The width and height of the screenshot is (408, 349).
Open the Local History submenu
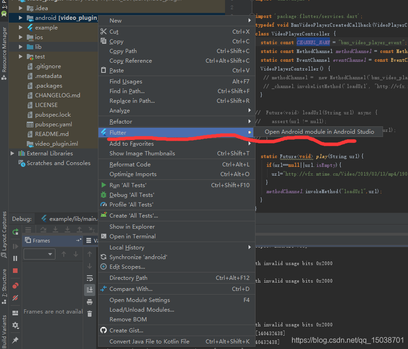coord(177,248)
